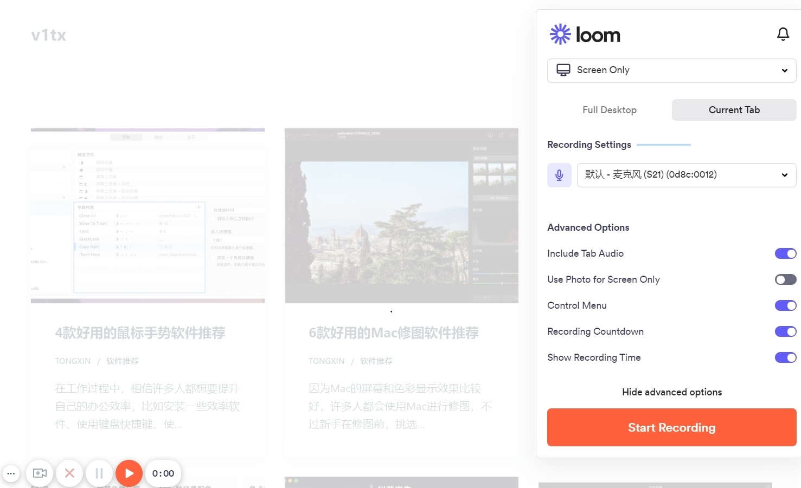This screenshot has height=488, width=801.
Task: Disable the Recording Countdown switch
Action: 785,331
